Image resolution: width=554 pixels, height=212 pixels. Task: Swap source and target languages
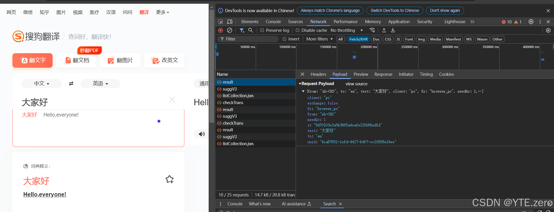[x=71, y=84]
